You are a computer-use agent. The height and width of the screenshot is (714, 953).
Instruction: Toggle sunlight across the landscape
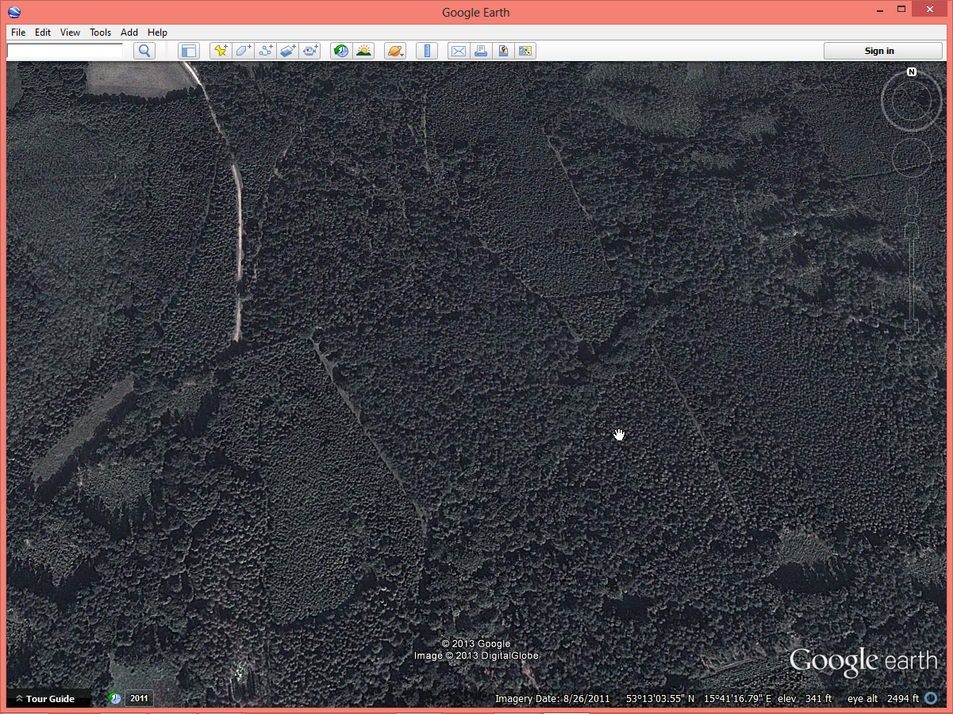[363, 51]
